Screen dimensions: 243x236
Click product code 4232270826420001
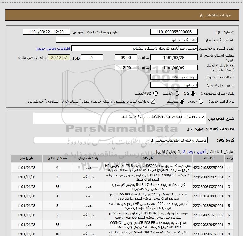pos(208,225)
